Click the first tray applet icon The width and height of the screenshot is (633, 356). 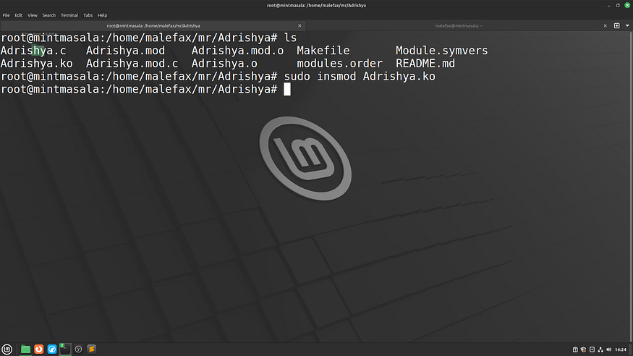[575, 349]
